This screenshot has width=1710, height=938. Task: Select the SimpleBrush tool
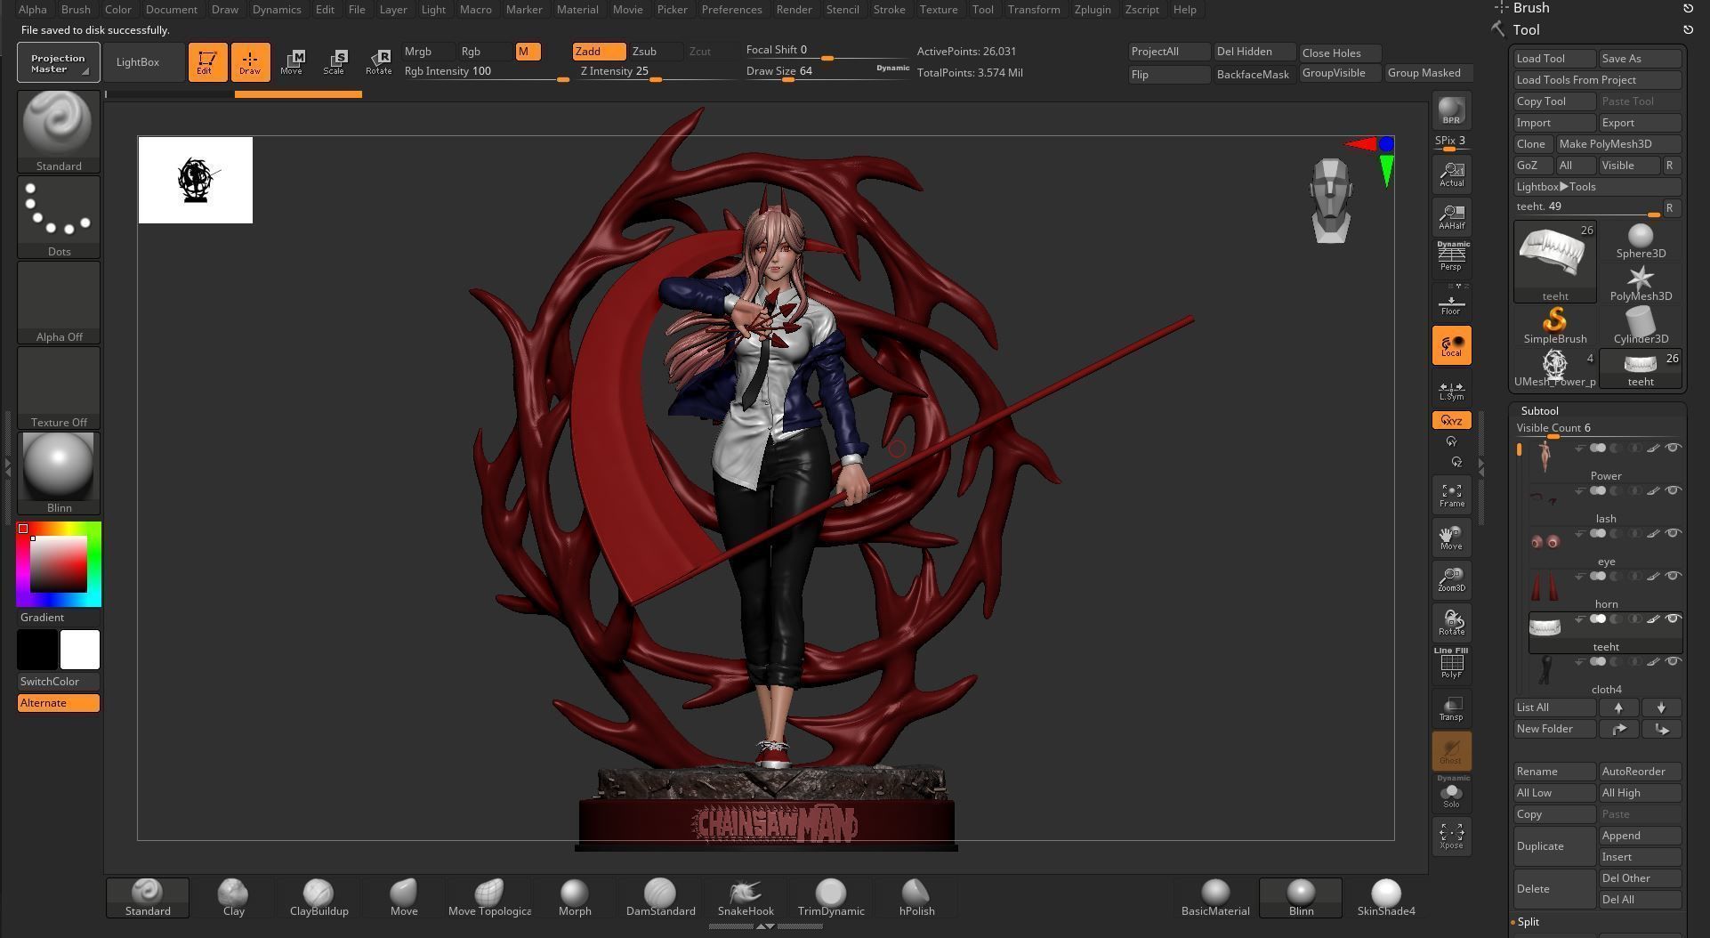pyautogui.click(x=1555, y=327)
